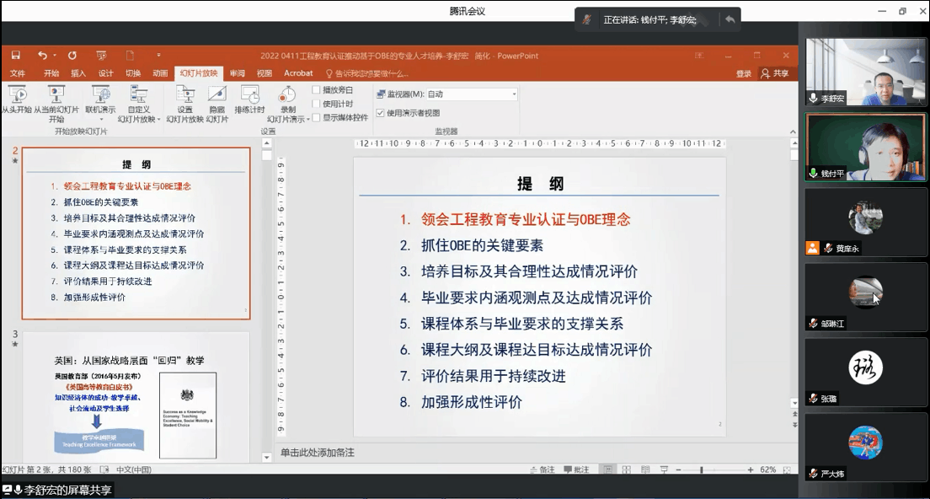Toggle the Use Timings (使用计时) checkbox
Screen dimensions: 930x499
click(317, 104)
